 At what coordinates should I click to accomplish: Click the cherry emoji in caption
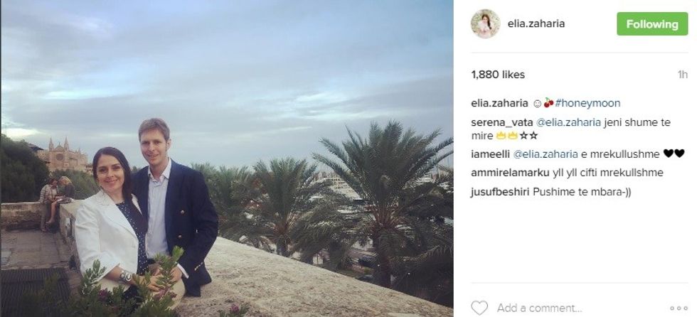coord(548,104)
